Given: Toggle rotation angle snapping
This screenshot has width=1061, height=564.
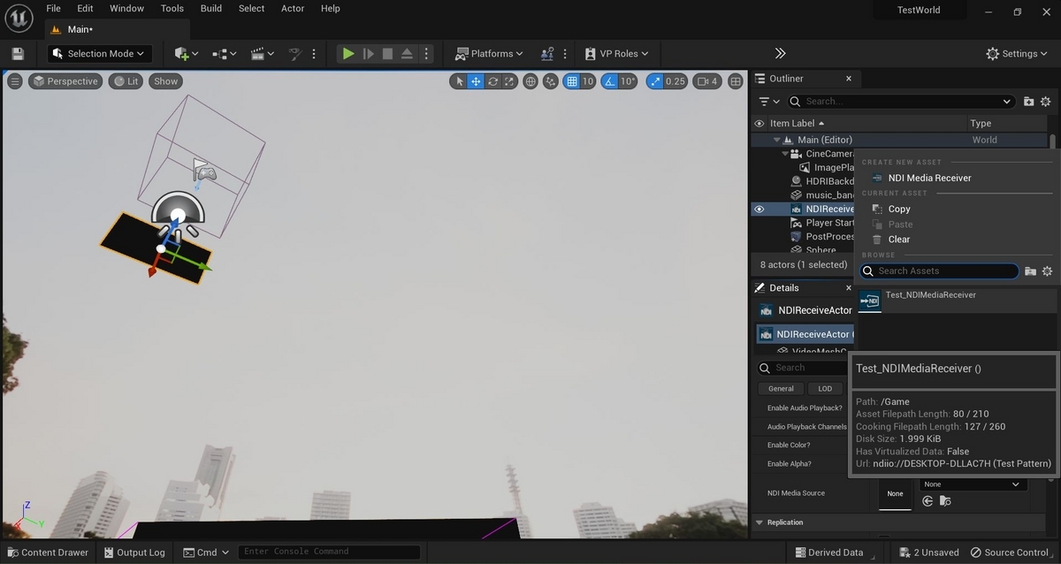Looking at the screenshot, I should (609, 81).
